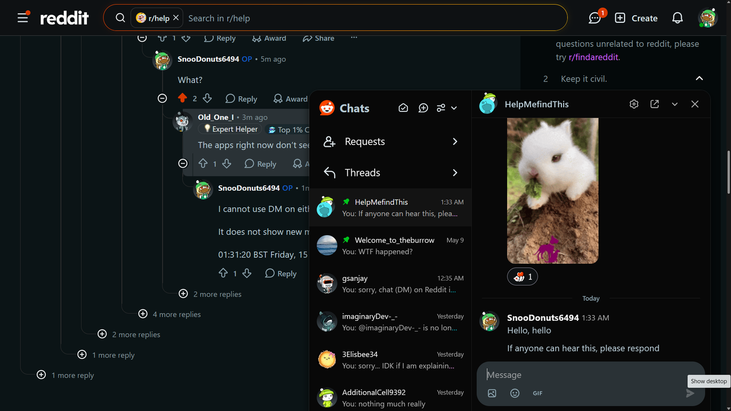Select the HelpMefindThis chat
Screen dimensions: 731x411
(x=391, y=207)
